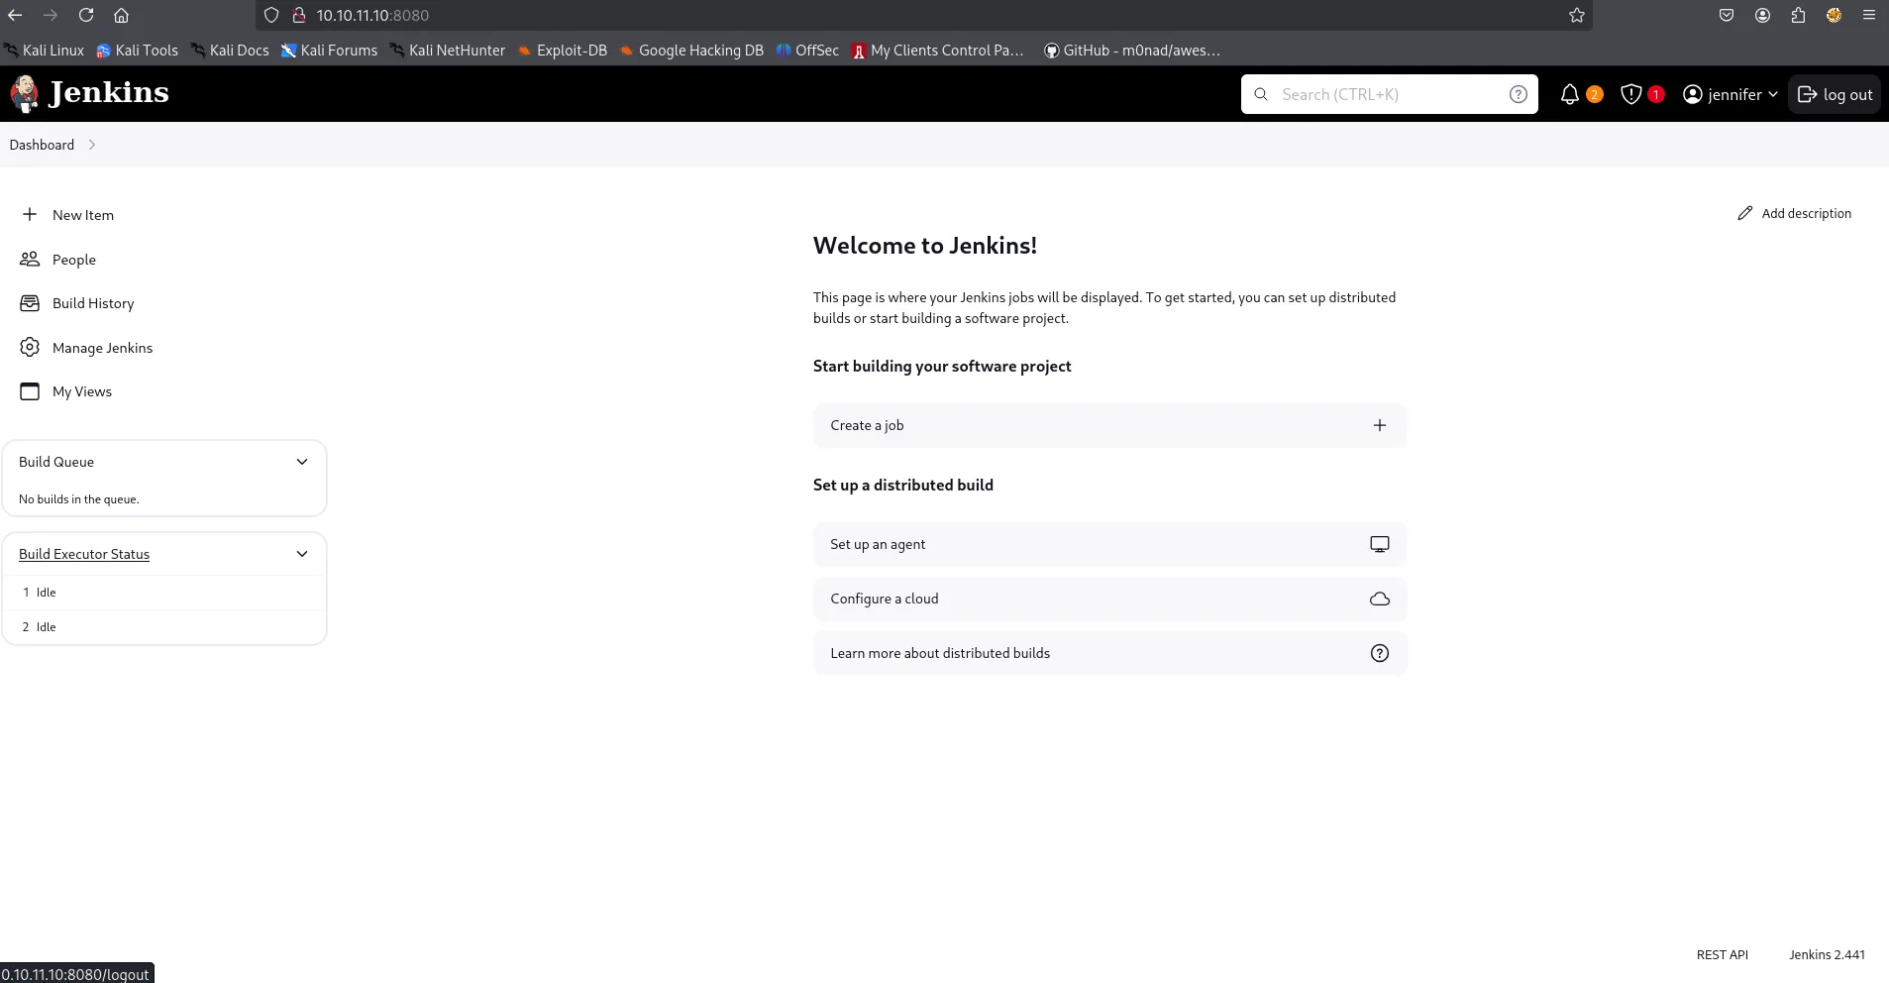1889x983 pixels.
Task: Focus the Jenkins search box
Action: pos(1389,94)
